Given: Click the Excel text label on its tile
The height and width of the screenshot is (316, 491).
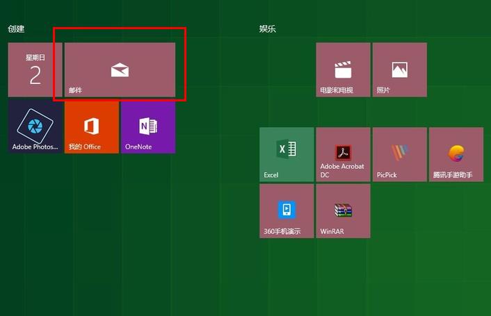Looking at the screenshot, I should point(271,175).
